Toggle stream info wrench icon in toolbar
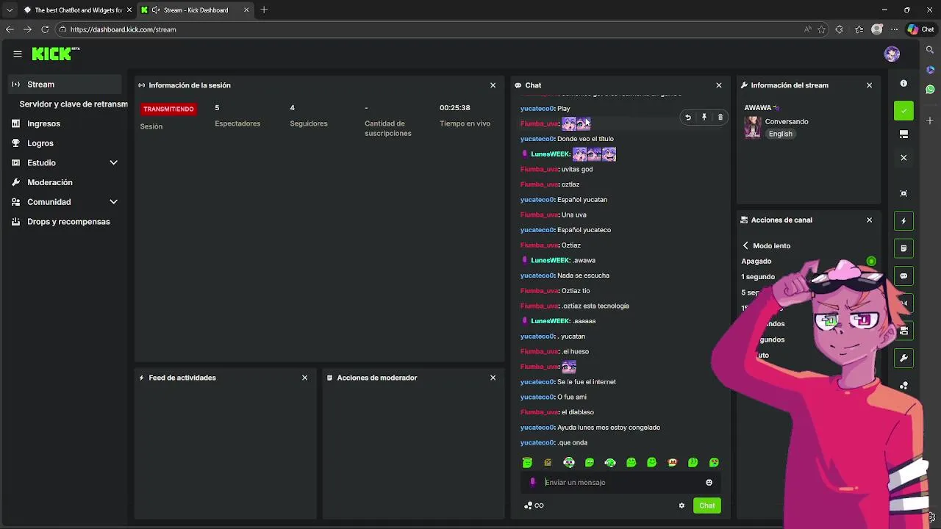This screenshot has width=941, height=529. 904,359
